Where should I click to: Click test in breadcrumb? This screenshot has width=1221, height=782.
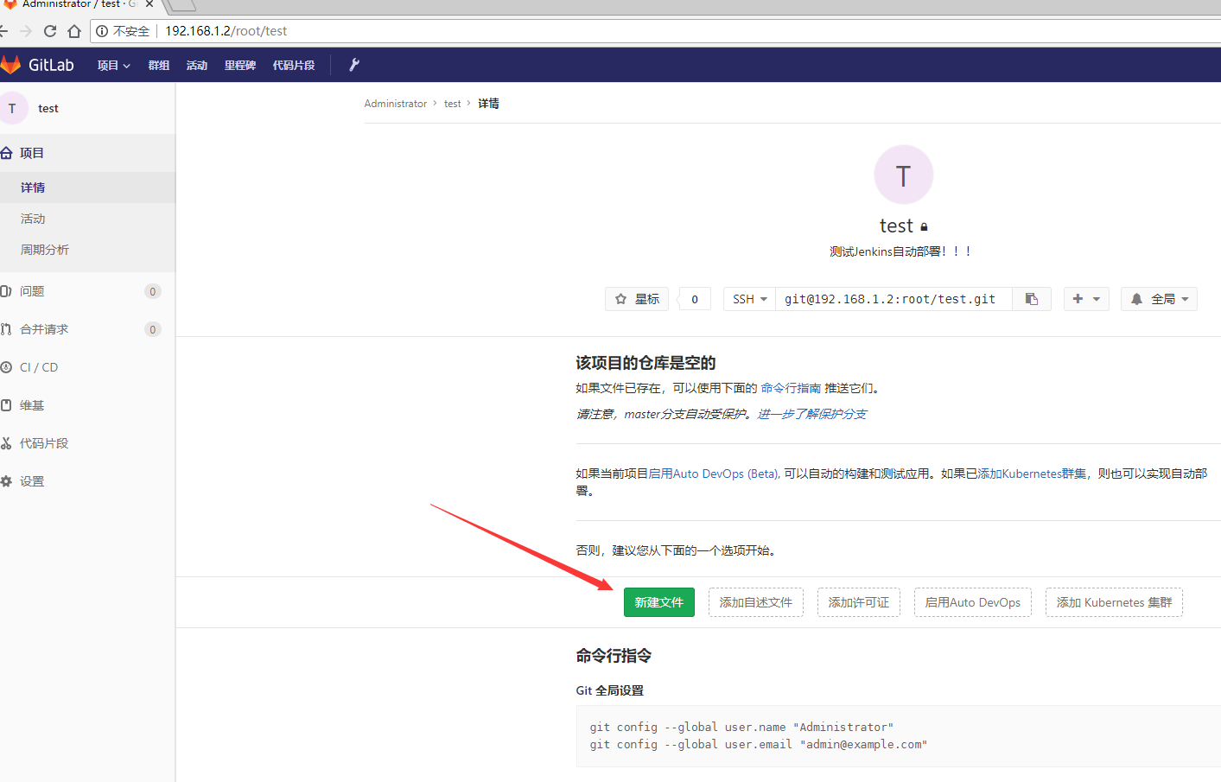tap(453, 104)
